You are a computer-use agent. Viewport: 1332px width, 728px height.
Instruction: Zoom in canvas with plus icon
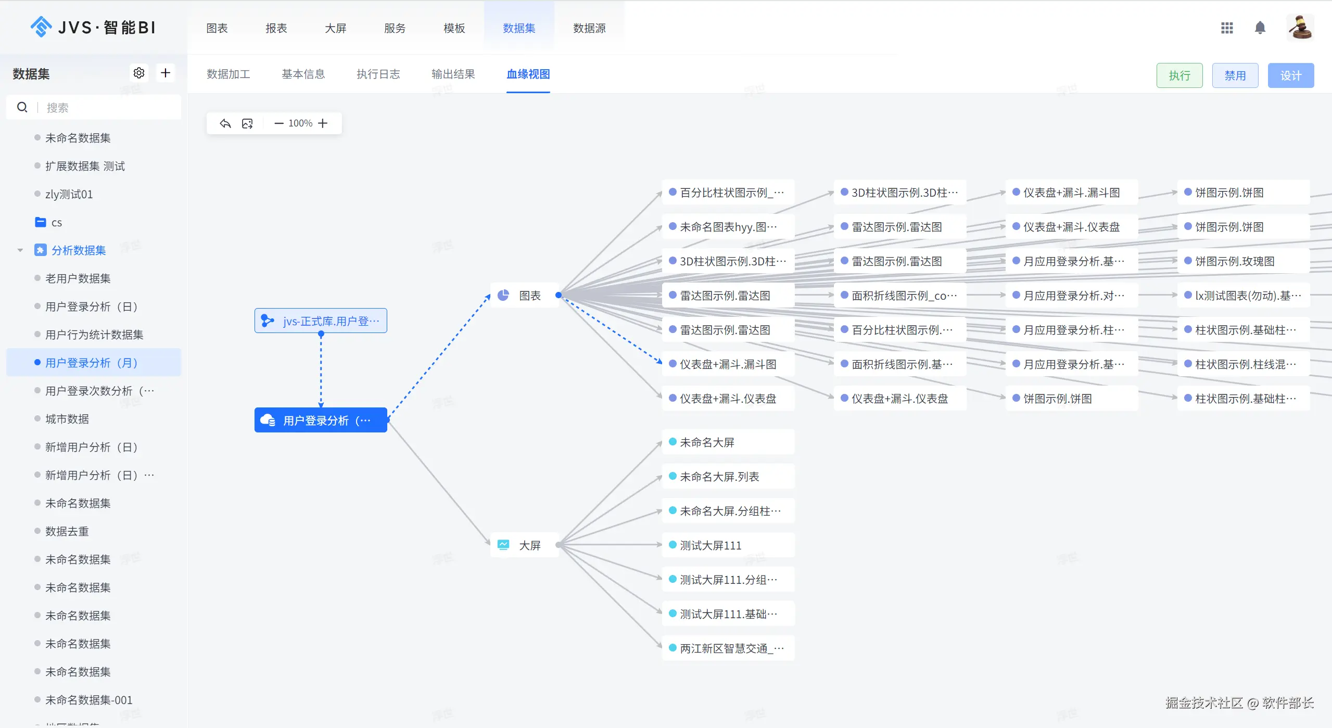coord(323,123)
